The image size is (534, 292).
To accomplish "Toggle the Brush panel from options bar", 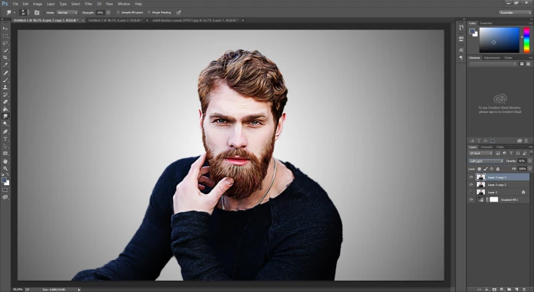I will (x=37, y=13).
